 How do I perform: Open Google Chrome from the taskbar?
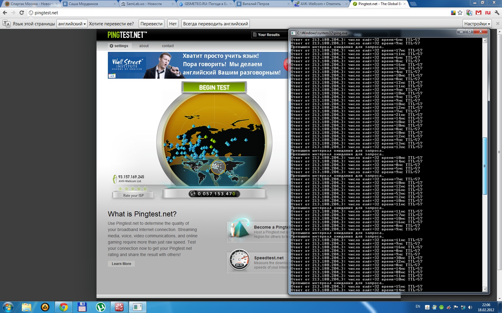[64, 307]
